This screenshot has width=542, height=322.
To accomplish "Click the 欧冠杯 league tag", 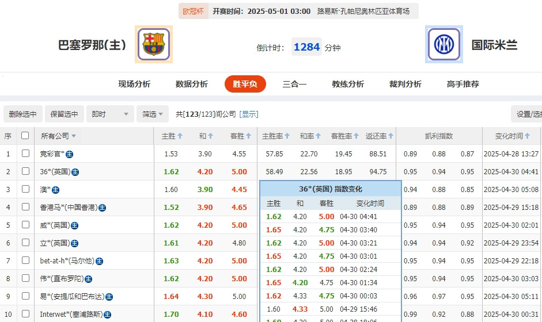I will (x=193, y=11).
